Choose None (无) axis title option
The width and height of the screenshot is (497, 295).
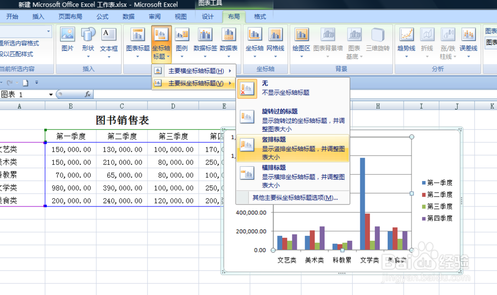(x=293, y=88)
